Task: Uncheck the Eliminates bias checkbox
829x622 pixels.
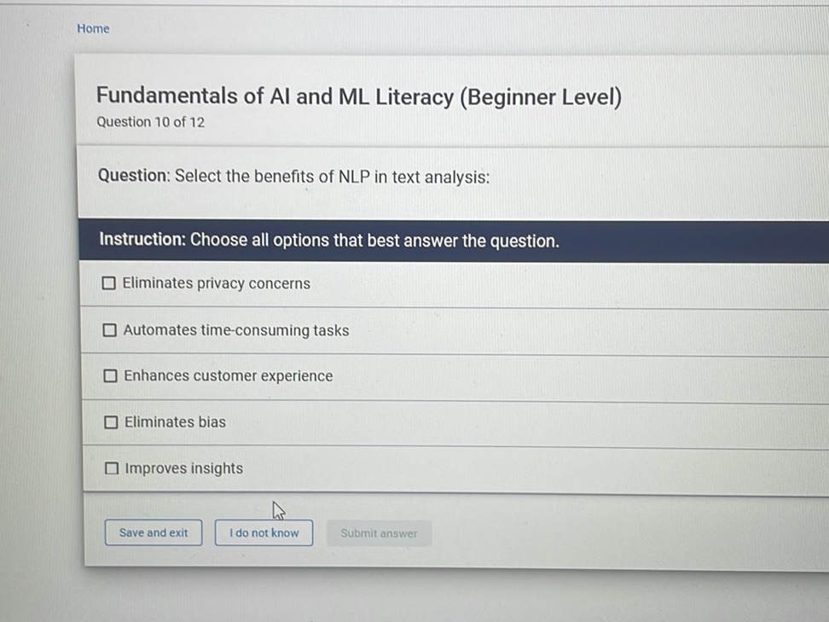Action: [x=110, y=421]
